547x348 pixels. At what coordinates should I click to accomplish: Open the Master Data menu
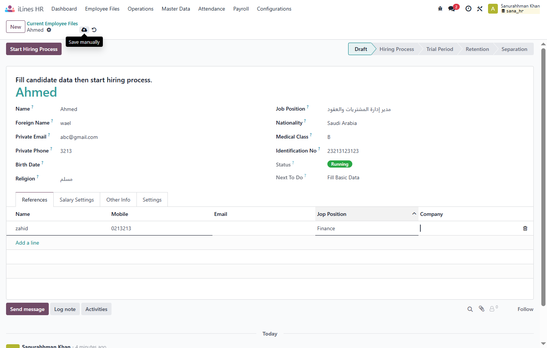point(176,9)
